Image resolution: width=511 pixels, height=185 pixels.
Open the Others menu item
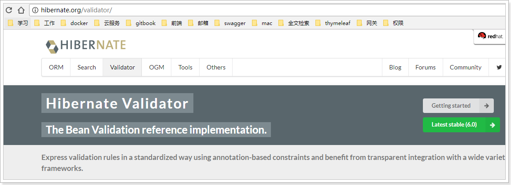click(216, 67)
